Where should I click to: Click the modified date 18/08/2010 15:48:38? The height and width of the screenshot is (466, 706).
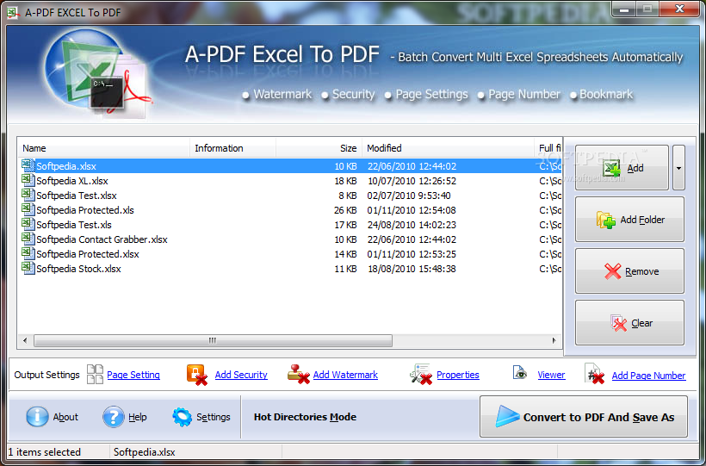point(412,269)
